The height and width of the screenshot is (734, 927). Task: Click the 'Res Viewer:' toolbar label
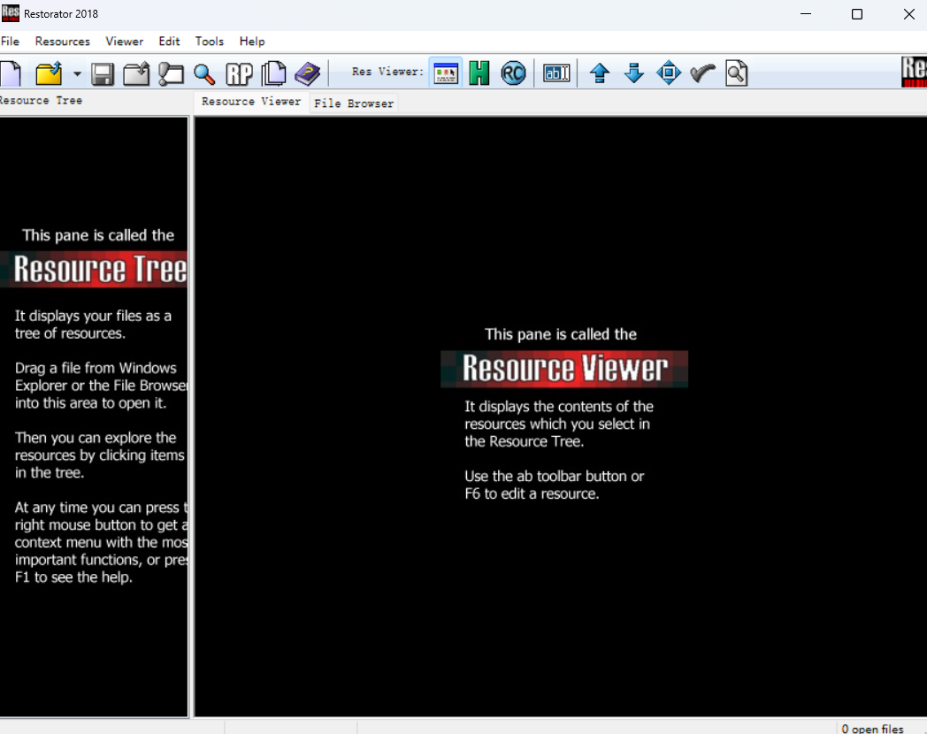click(387, 72)
